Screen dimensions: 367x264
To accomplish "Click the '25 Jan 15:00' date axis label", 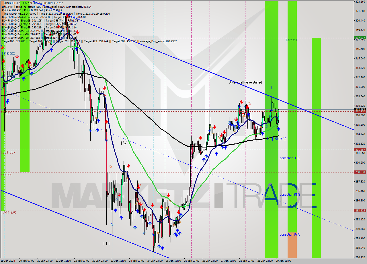I will coord(173,261).
